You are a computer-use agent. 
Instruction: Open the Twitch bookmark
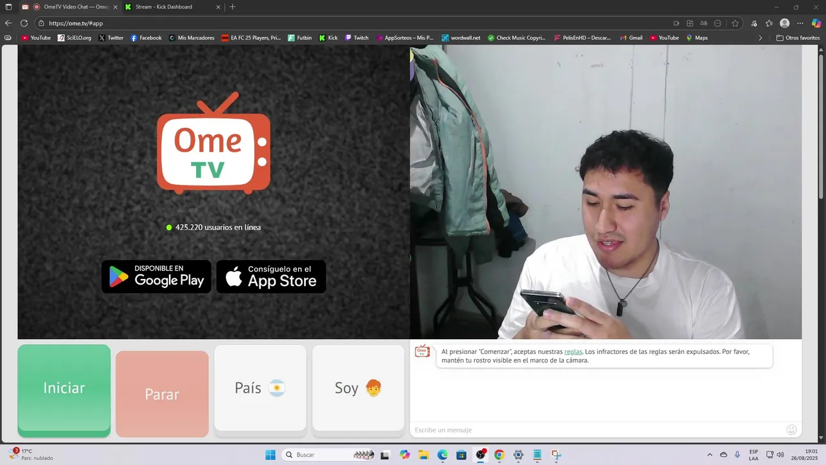click(x=357, y=37)
